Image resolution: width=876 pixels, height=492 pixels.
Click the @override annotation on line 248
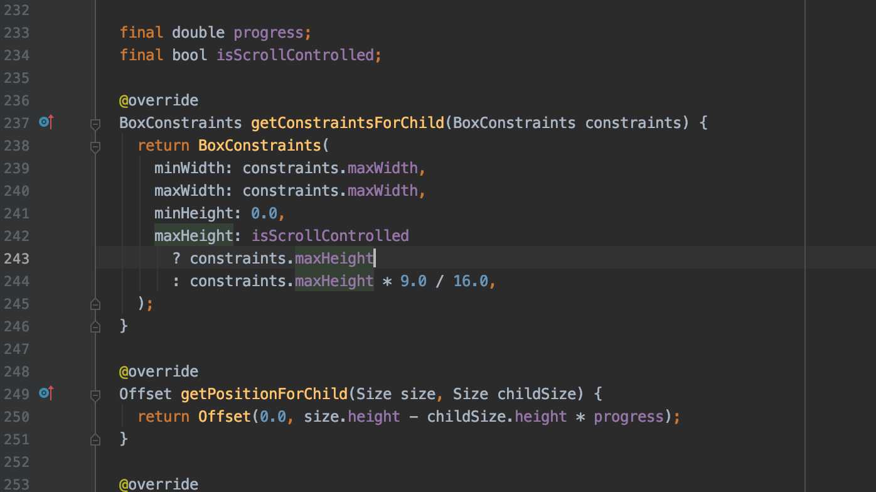click(x=159, y=372)
